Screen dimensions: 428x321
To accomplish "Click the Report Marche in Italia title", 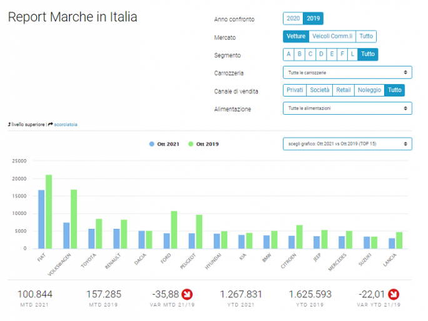I will 73,17.
